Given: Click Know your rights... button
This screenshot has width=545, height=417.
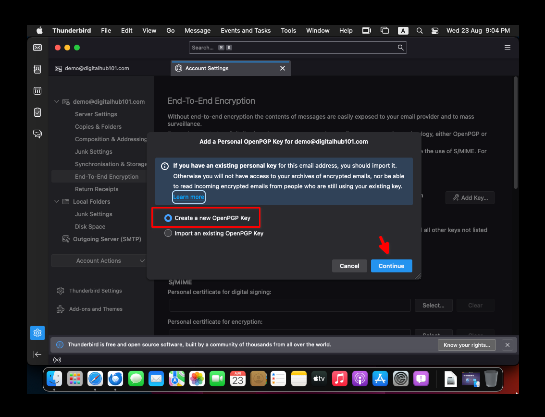Looking at the screenshot, I should [x=467, y=345].
